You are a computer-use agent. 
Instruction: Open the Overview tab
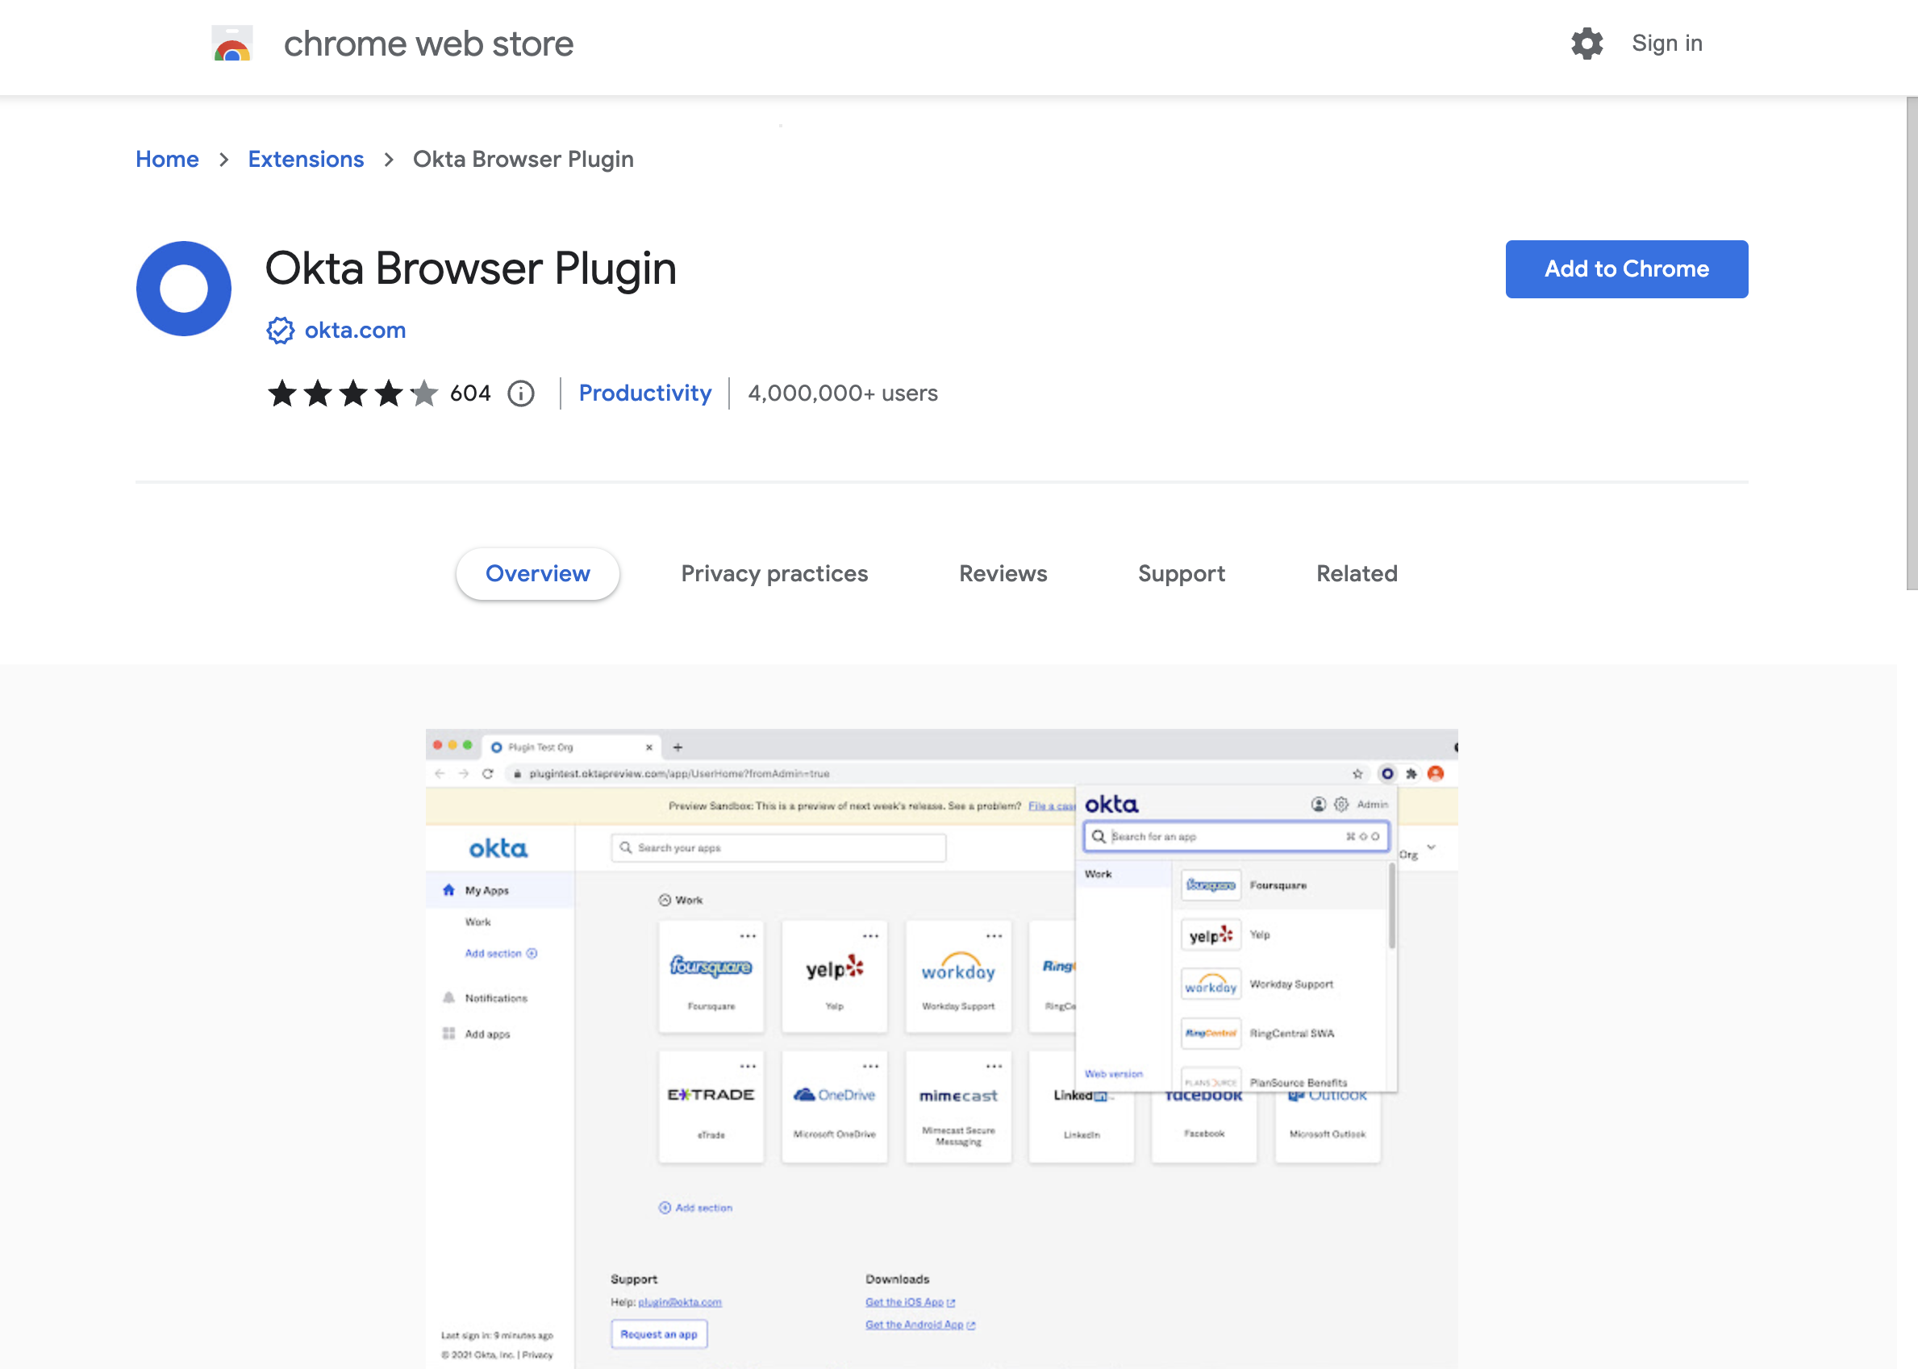537,573
